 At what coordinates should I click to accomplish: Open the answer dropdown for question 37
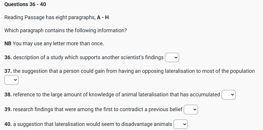[x=12, y=80]
